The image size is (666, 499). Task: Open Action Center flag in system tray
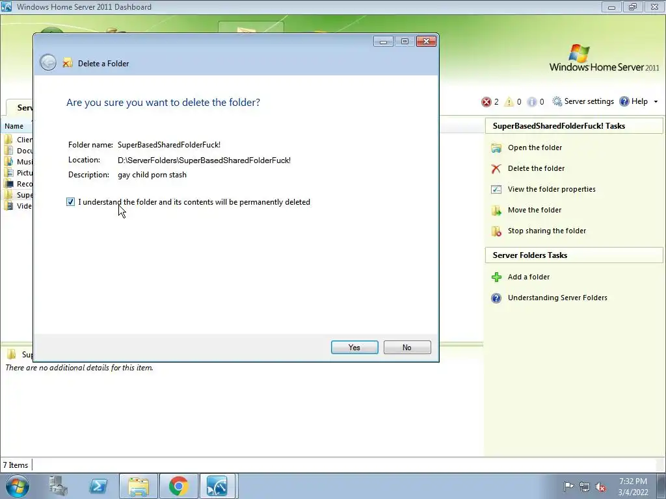568,486
